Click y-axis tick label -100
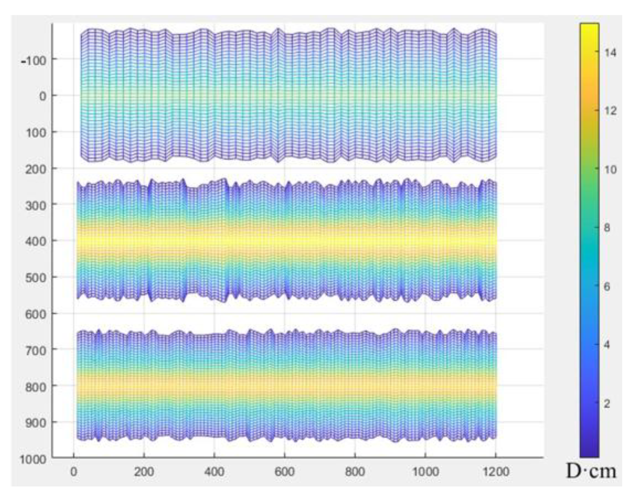This screenshot has width=638, height=503. 34,60
